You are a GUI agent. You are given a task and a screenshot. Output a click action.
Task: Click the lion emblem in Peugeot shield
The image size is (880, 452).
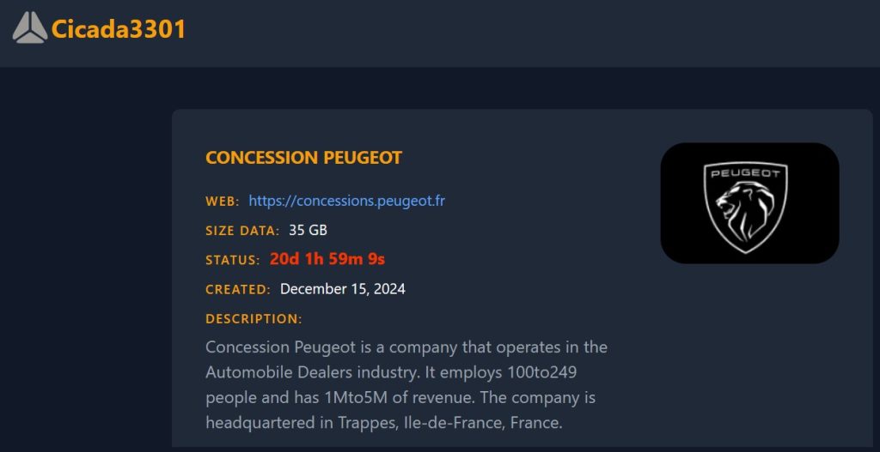click(x=745, y=214)
